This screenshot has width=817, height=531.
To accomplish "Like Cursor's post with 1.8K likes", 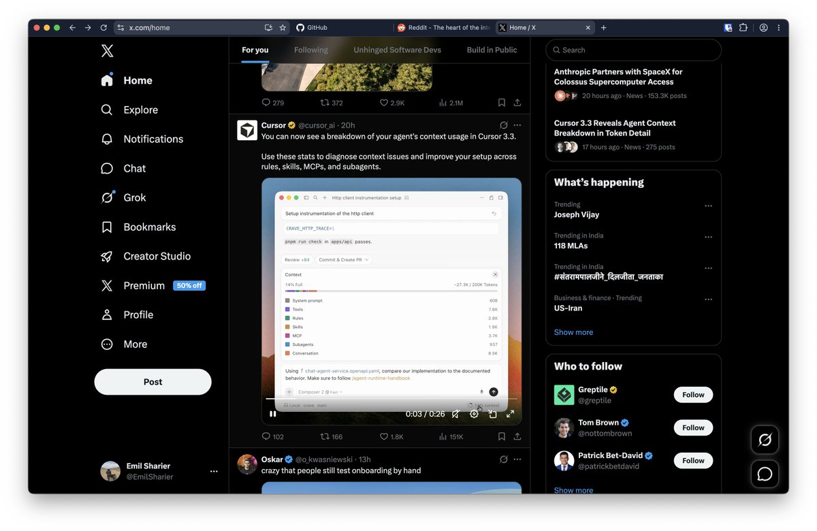I will click(x=392, y=436).
